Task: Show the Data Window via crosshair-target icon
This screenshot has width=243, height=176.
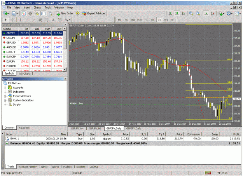Action: tap(30, 14)
